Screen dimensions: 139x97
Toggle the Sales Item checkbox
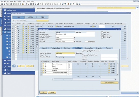102,34
